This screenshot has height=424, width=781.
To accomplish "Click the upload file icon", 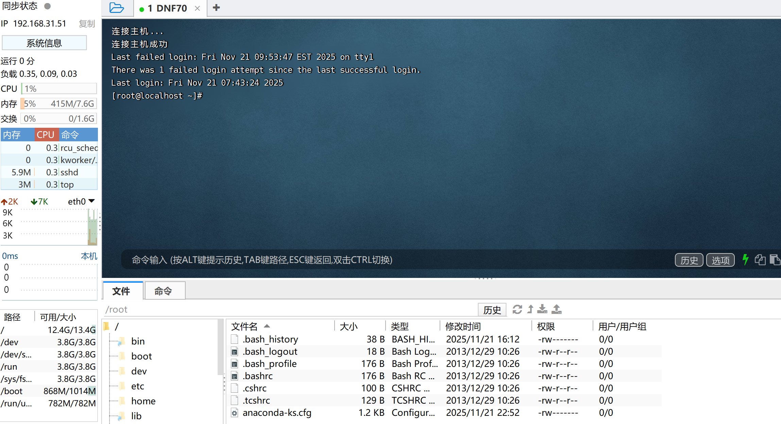I will [556, 310].
